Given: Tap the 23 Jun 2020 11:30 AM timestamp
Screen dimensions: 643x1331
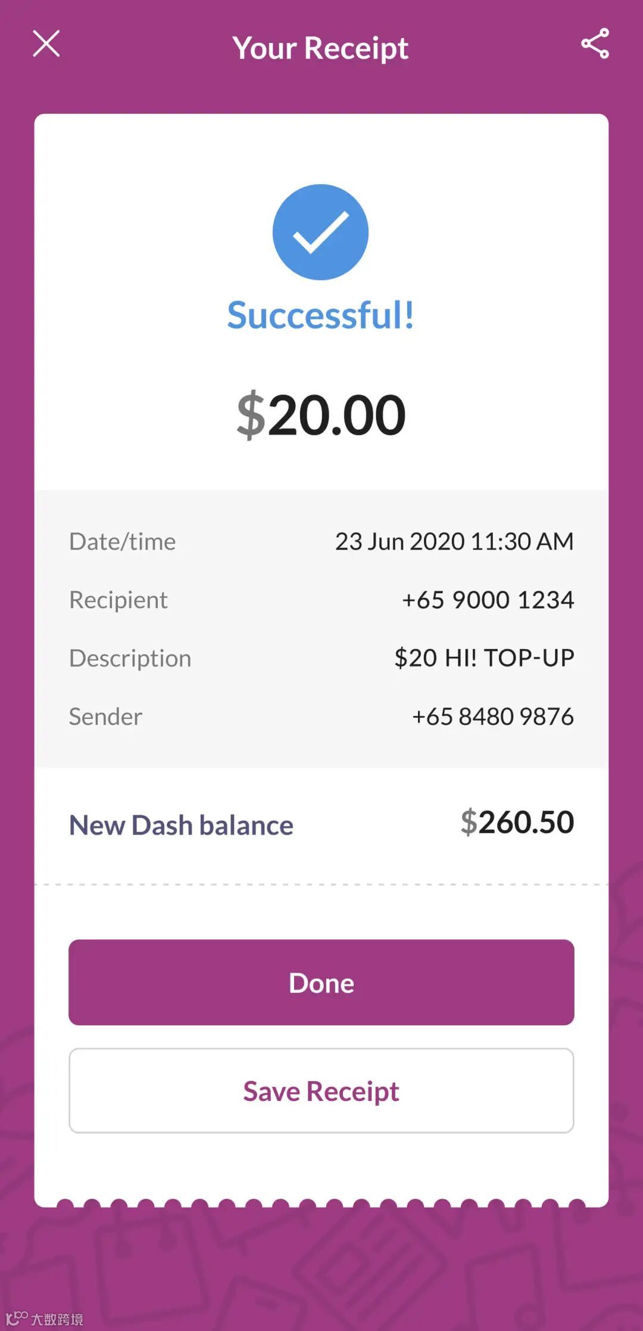Looking at the screenshot, I should (454, 541).
